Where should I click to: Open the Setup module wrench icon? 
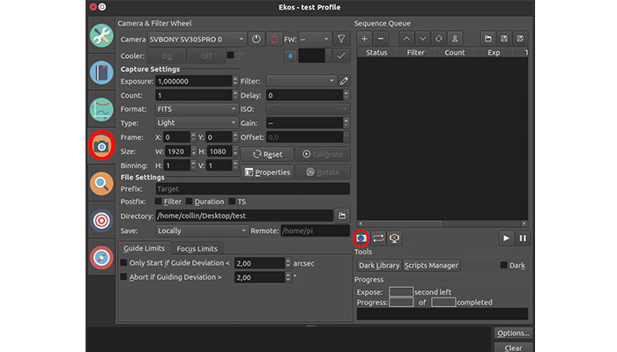[x=101, y=36]
